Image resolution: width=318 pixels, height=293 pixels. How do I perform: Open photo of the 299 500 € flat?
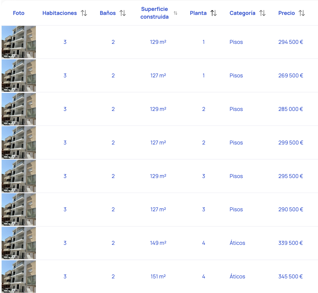click(19, 143)
